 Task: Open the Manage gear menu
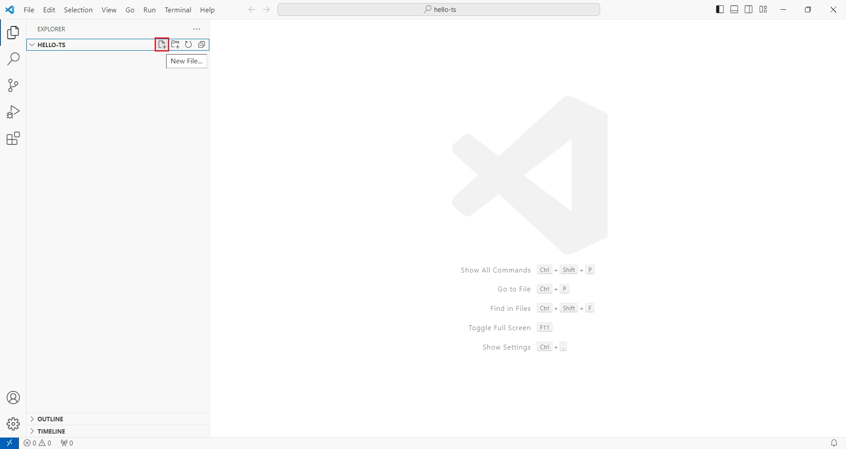coord(13,424)
